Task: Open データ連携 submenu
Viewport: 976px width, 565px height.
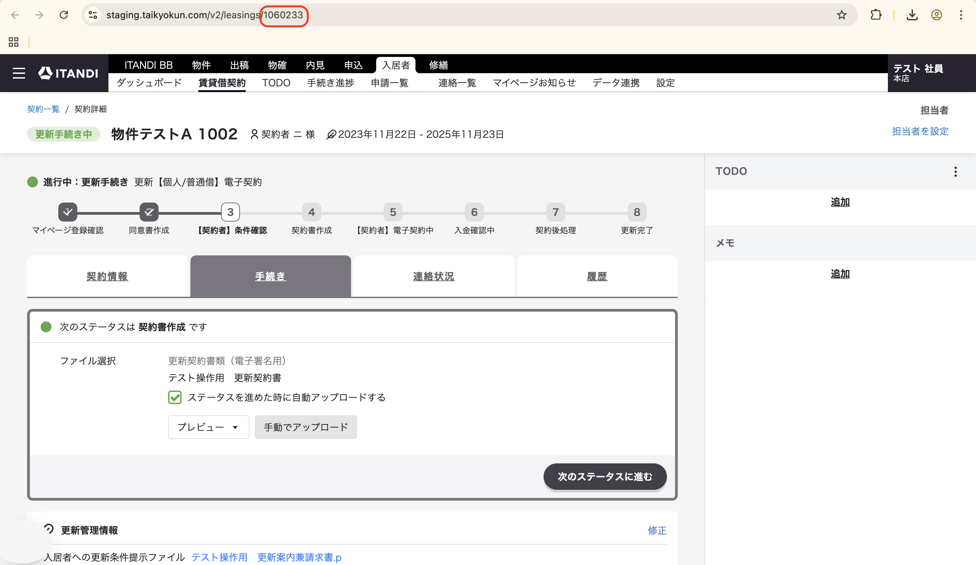Action: click(616, 83)
